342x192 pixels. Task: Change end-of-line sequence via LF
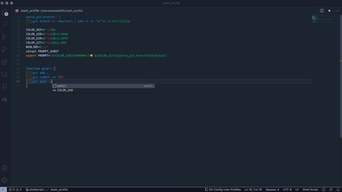coord(297,190)
